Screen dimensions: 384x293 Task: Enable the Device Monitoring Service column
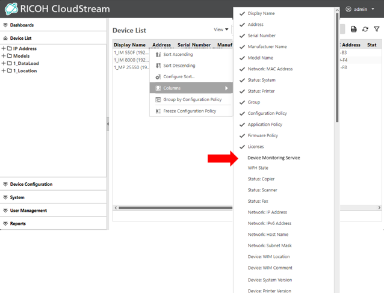(x=273, y=158)
